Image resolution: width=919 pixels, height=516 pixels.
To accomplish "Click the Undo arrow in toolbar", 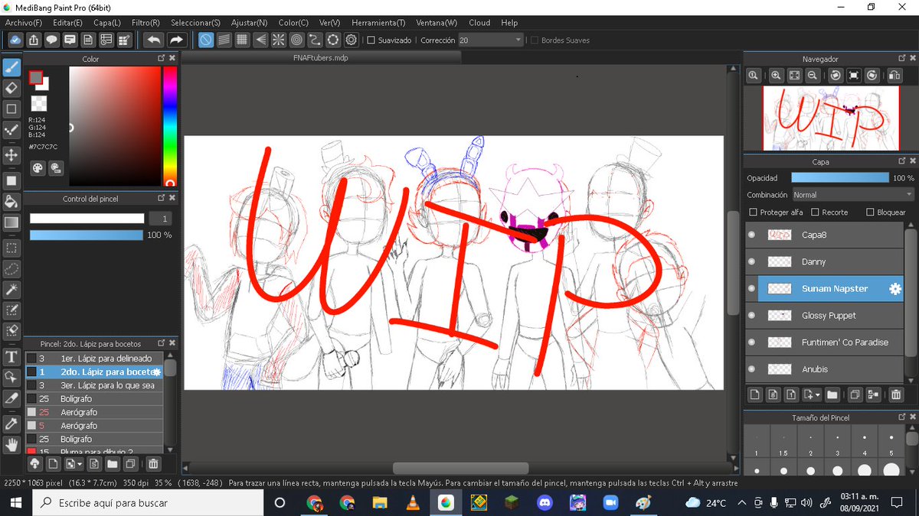I will pos(153,40).
